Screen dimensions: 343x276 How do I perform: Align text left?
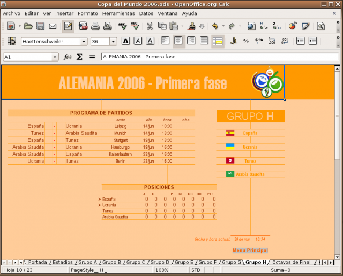coord(165,41)
